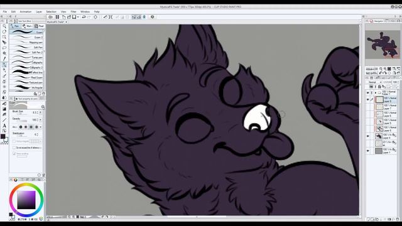This screenshot has width=402, height=226.
Task: Select the G-pen 2 brush
Action: [26, 38]
